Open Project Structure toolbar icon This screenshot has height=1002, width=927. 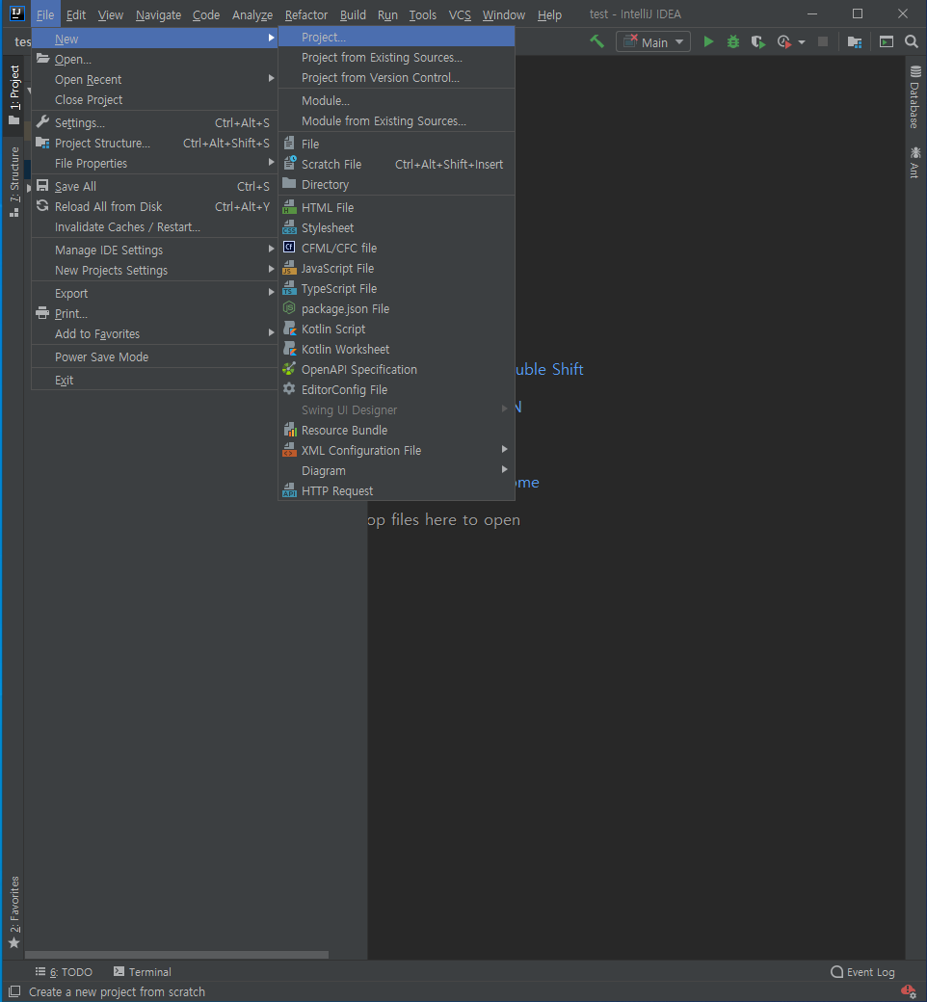855,42
